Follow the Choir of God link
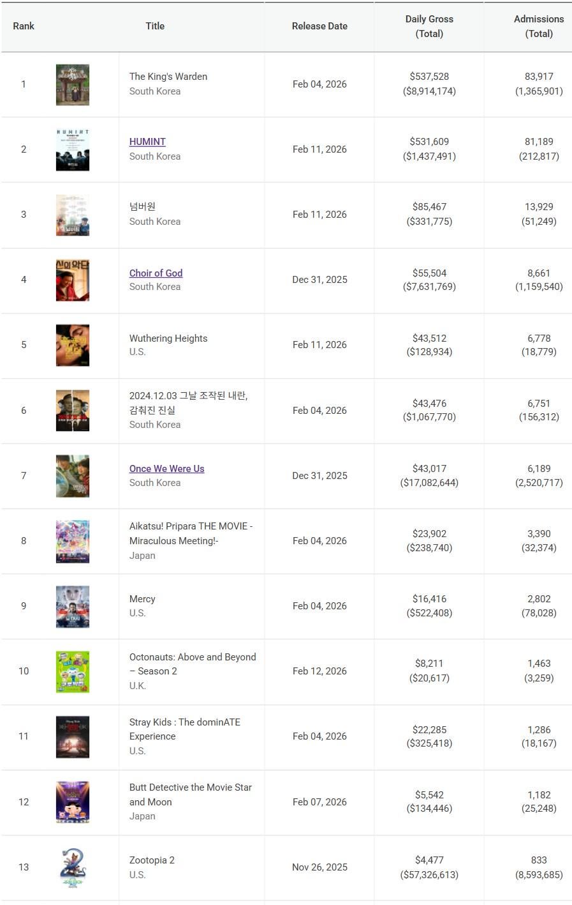Screen dimensions: 572x905 [x=156, y=273]
